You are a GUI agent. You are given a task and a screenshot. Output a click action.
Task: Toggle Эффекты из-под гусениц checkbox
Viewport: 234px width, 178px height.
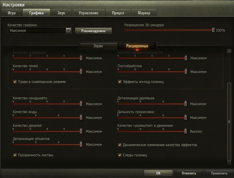pos(120,82)
